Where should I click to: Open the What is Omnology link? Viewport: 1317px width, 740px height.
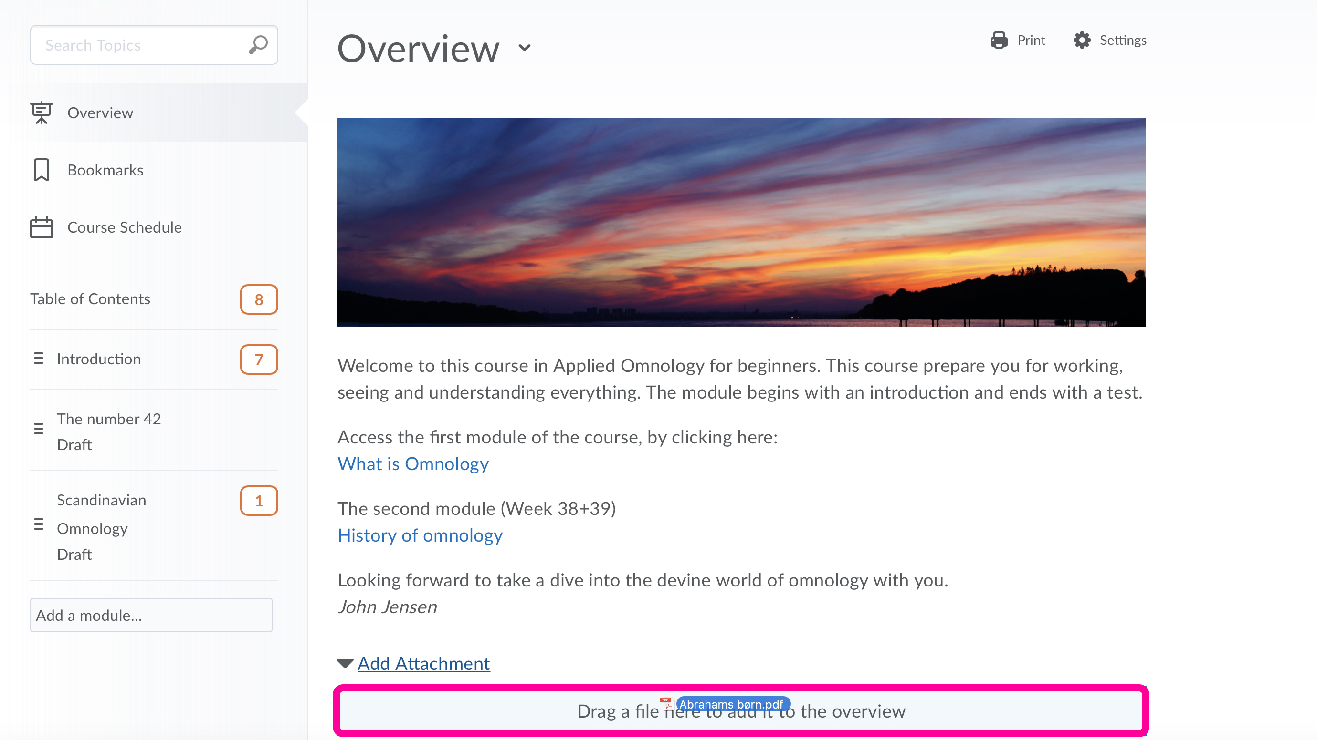coord(412,464)
